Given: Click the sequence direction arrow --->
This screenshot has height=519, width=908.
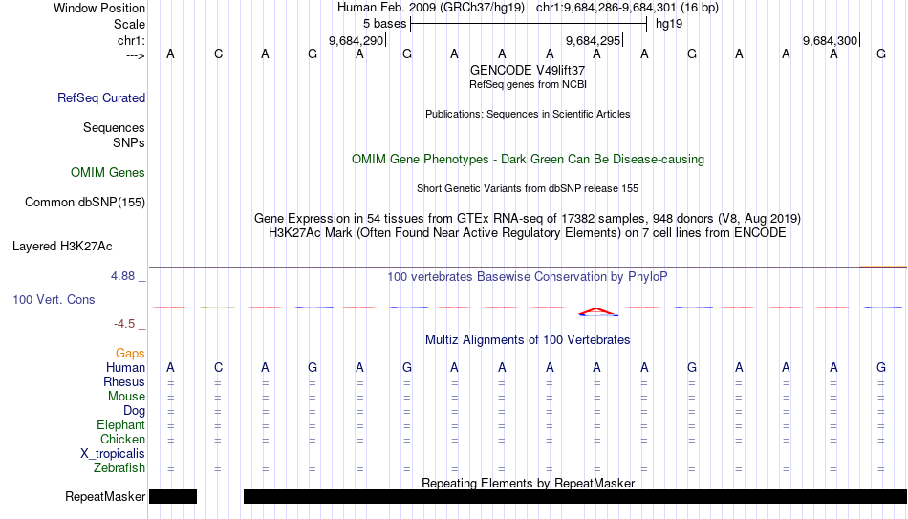Looking at the screenshot, I should point(135,55).
